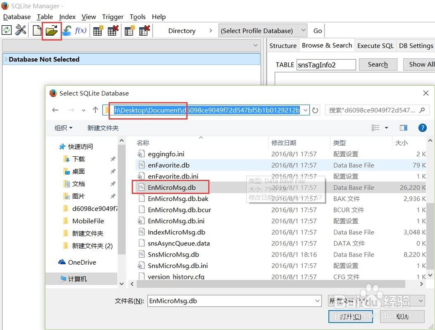Switch to the Structure tab
435x330 pixels.
[x=283, y=46]
